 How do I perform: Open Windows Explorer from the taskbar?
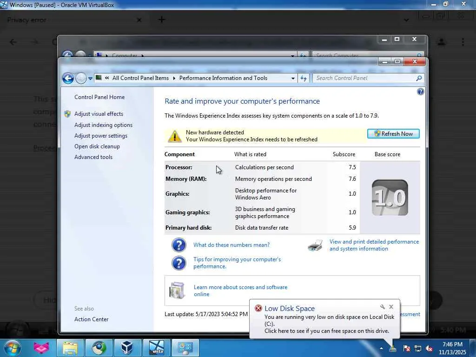coord(71,348)
